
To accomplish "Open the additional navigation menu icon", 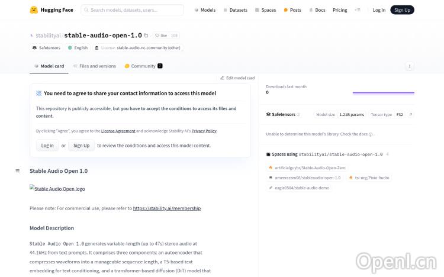I will click(x=358, y=10).
